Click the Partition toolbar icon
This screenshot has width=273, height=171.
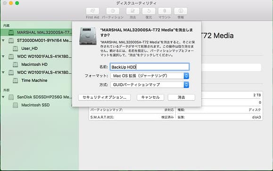113,11
